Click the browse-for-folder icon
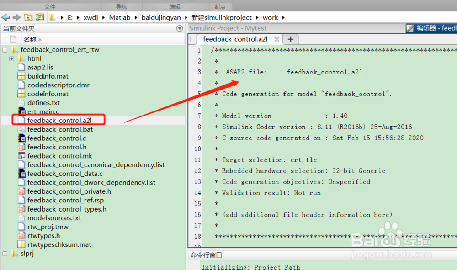Screen dimensions: 457x270 pos(40,17)
